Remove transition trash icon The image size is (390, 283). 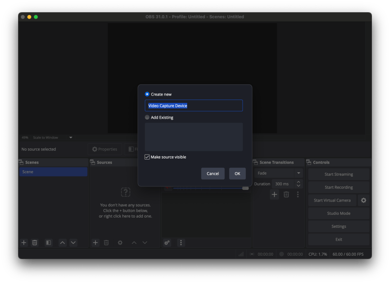286,194
